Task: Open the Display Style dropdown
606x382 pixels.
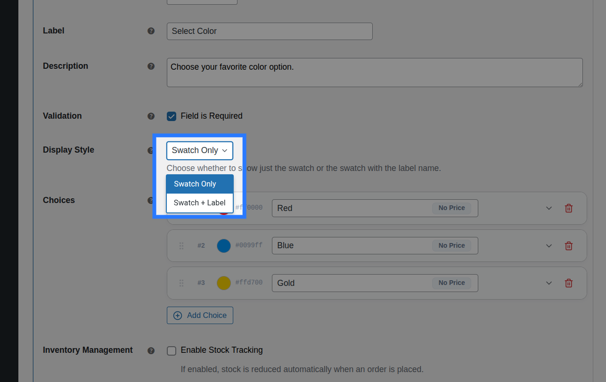Action: pyautogui.click(x=200, y=151)
